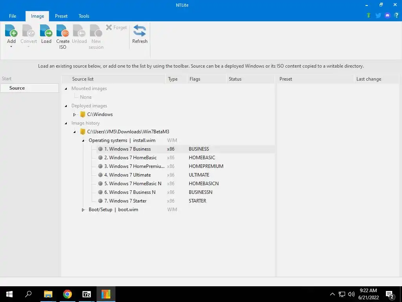
Task: Select 1. Windows 7 Business
Action: pos(128,149)
